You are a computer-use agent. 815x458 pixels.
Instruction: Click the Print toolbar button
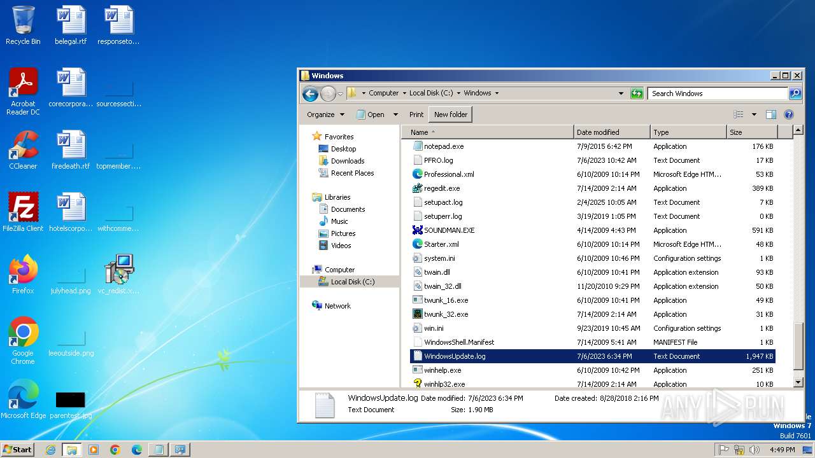point(416,114)
